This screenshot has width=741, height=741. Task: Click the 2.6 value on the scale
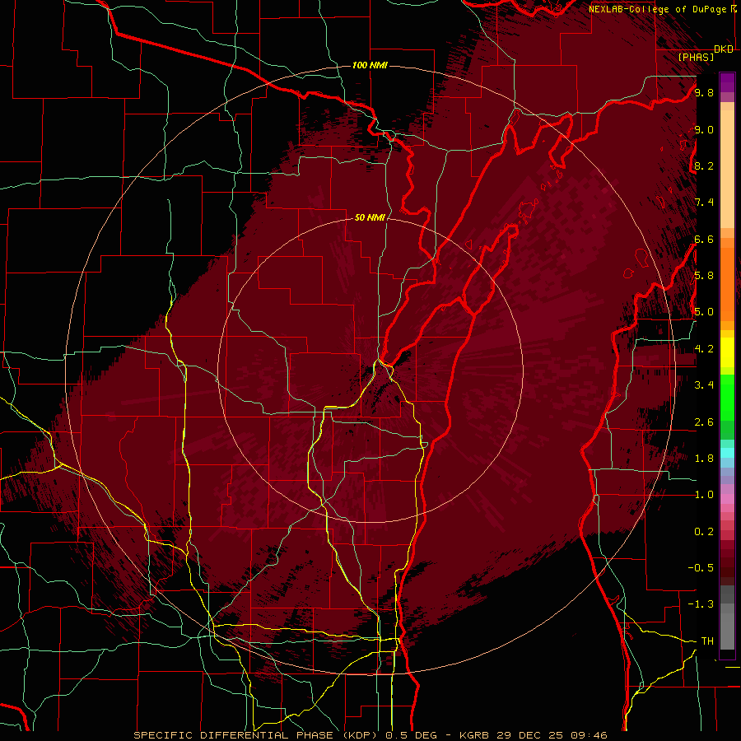point(704,422)
